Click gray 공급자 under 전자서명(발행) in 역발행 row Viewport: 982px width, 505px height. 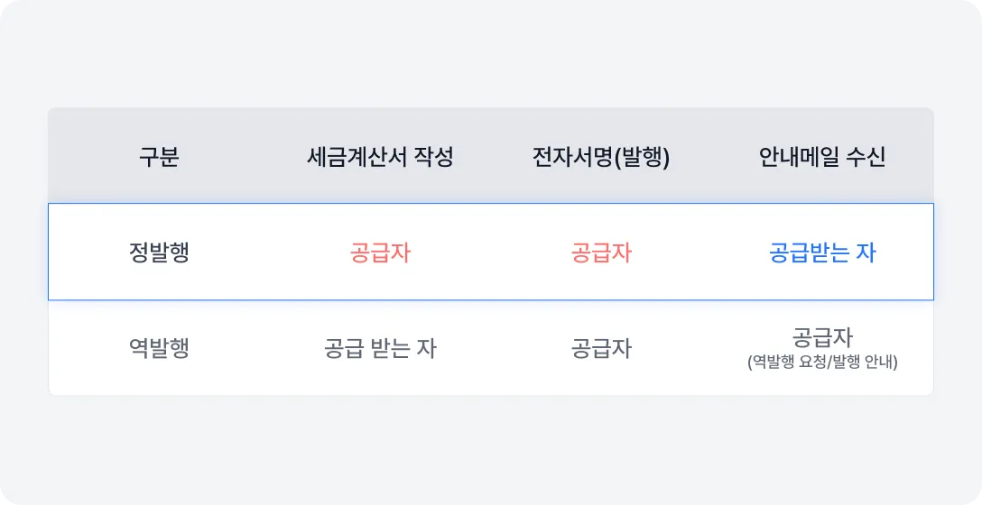click(601, 349)
